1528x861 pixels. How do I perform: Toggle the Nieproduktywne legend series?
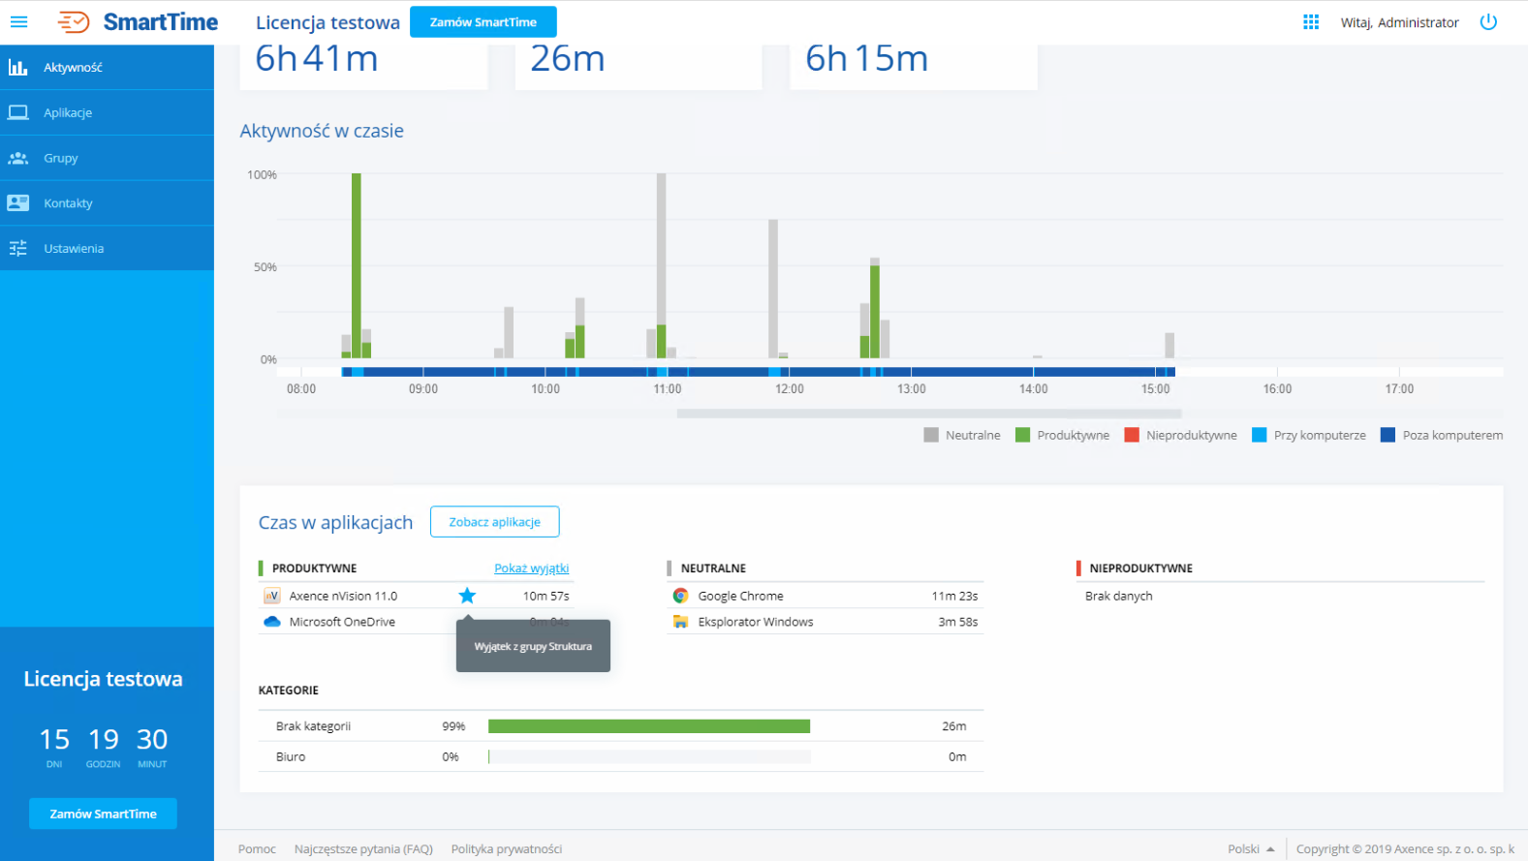(1180, 436)
